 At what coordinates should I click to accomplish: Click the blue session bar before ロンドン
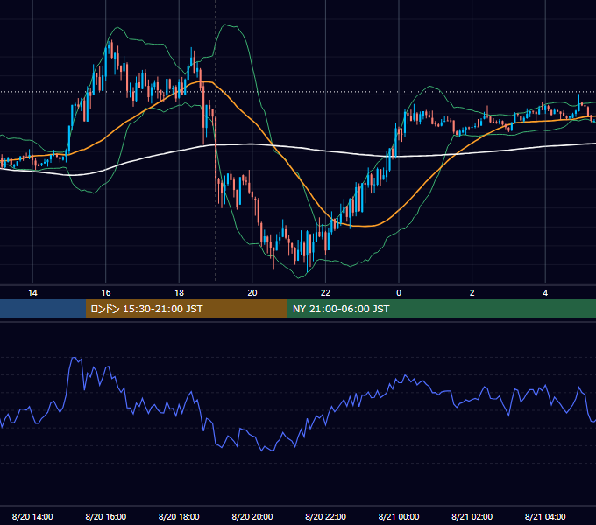click(x=43, y=309)
